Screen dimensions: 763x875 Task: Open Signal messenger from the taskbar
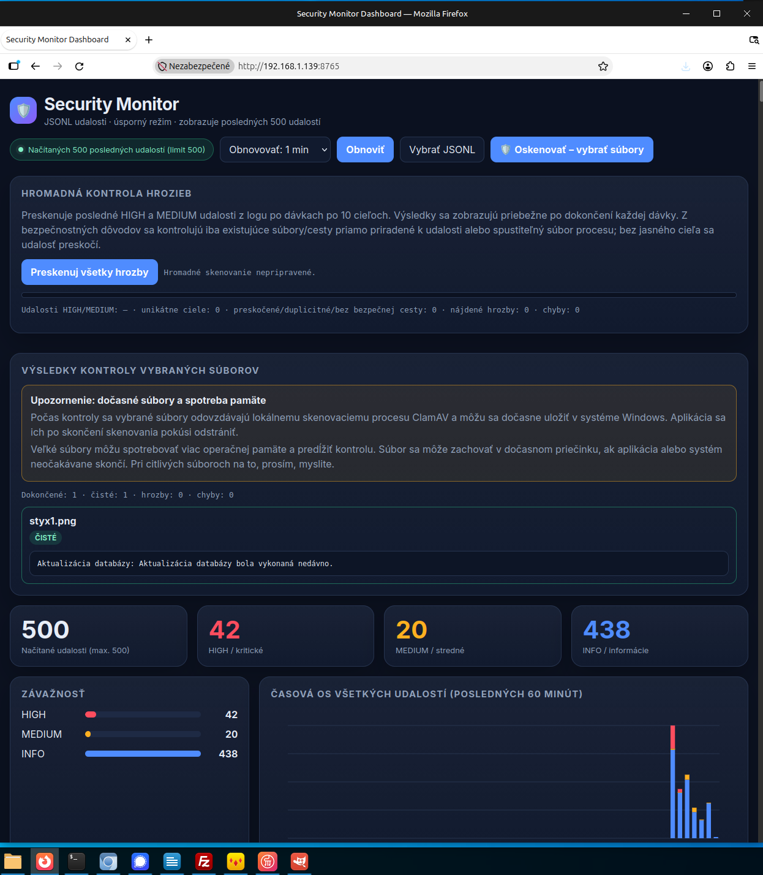pos(140,862)
